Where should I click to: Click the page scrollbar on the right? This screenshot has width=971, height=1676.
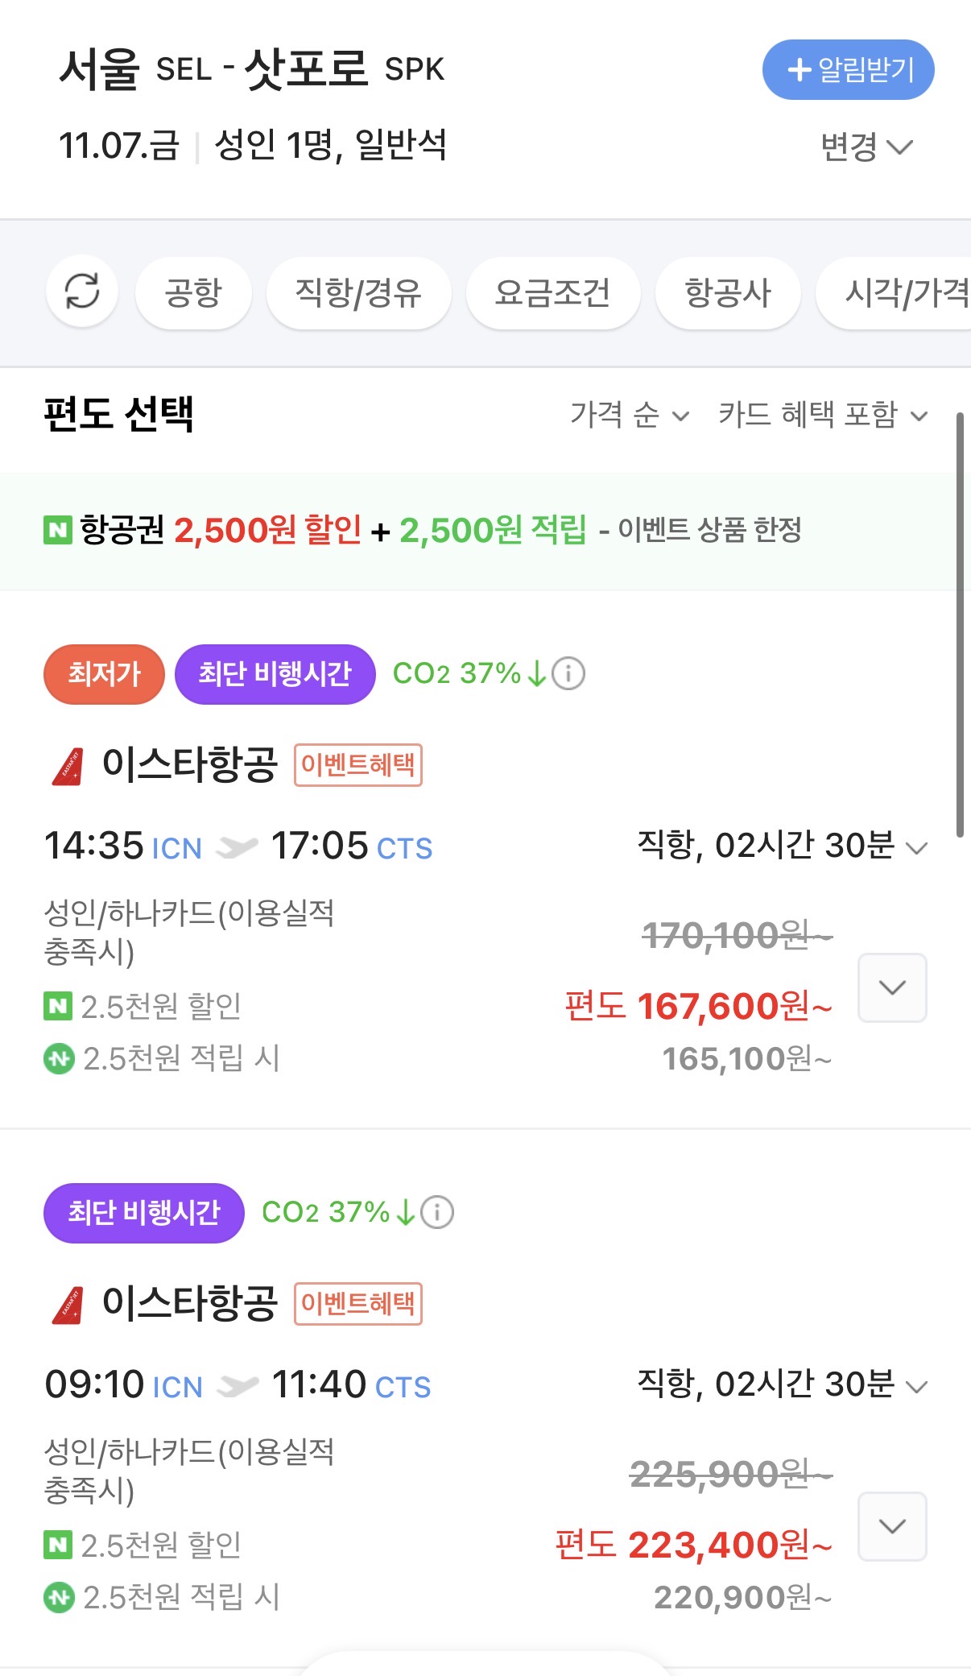tap(959, 624)
